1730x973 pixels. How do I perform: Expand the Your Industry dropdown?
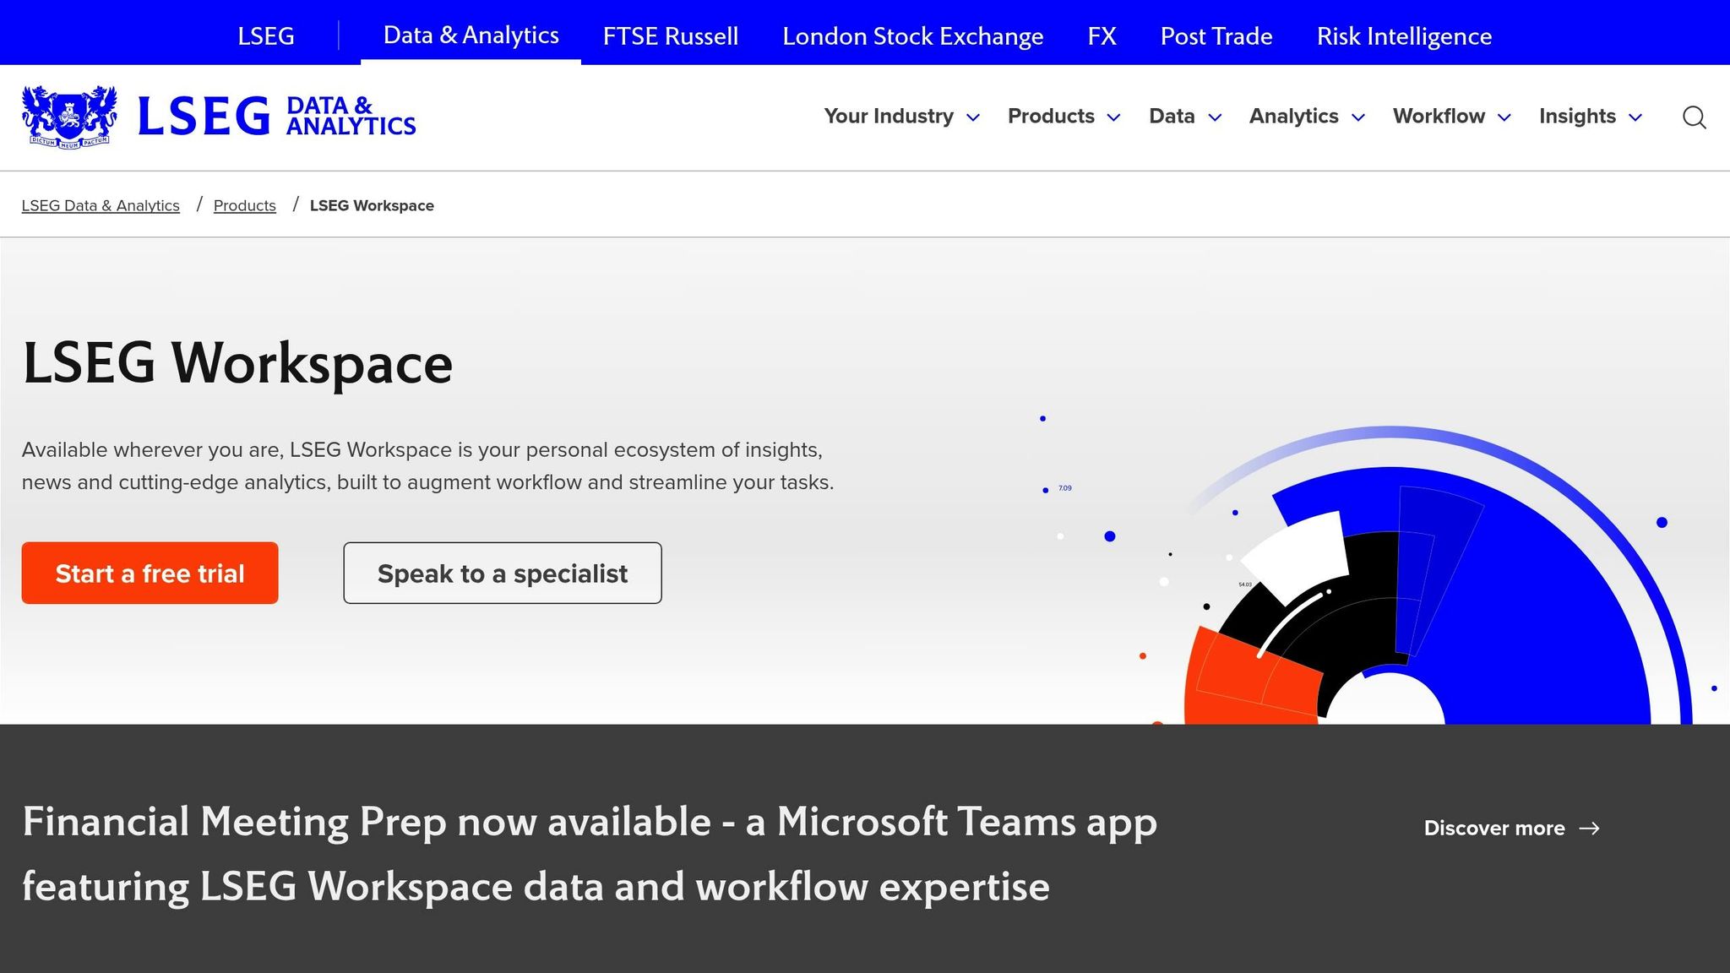901,117
